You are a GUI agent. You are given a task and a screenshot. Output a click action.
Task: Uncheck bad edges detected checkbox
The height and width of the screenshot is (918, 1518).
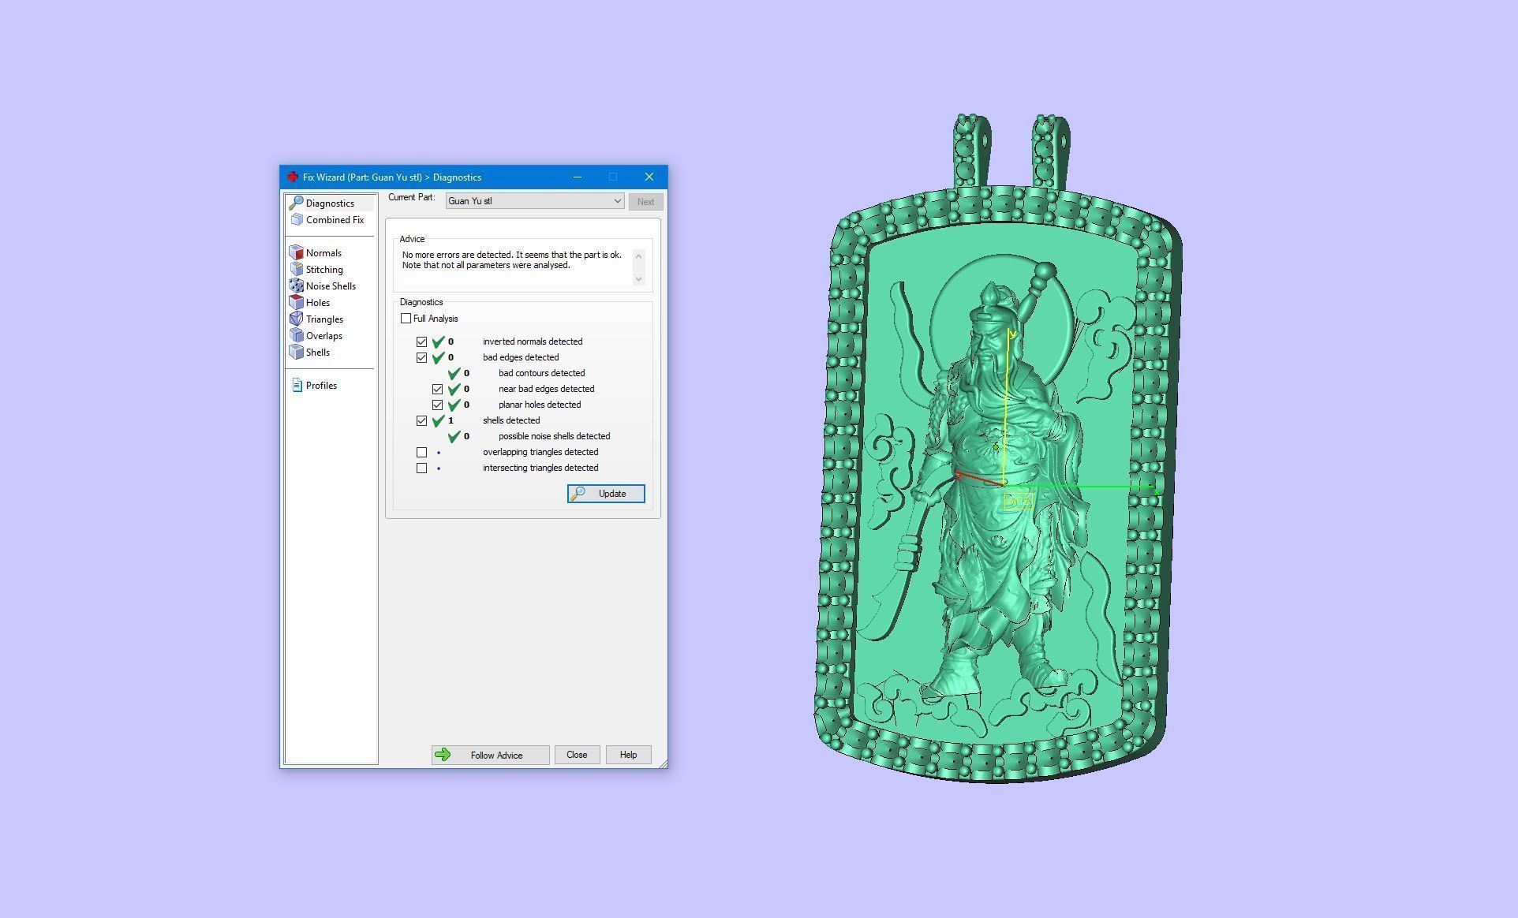pos(421,358)
